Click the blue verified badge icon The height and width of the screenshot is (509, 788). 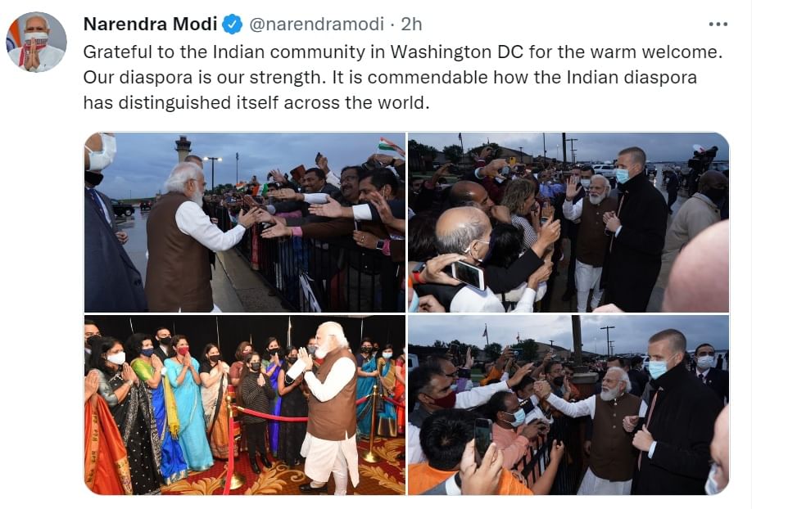click(232, 24)
